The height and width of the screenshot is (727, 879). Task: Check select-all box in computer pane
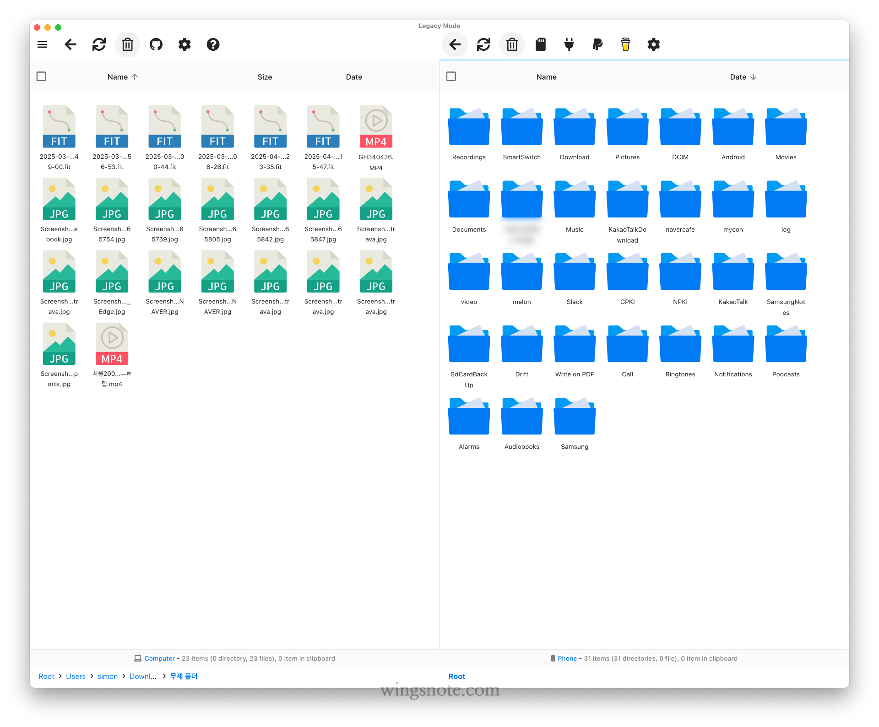41,76
